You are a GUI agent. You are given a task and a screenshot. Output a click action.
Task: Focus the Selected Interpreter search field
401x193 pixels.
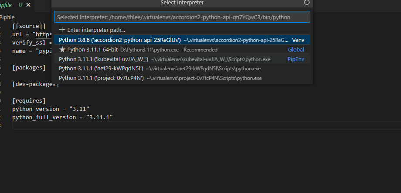tap(182, 17)
